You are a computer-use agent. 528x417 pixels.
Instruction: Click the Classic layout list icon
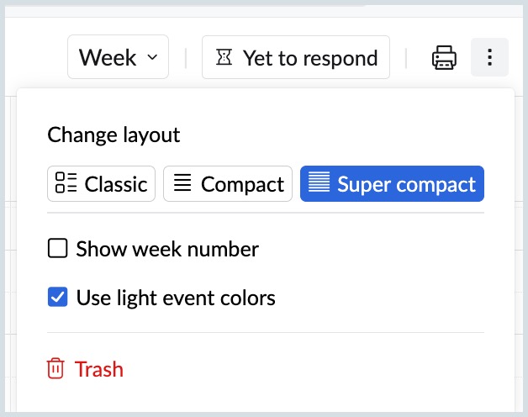tap(66, 183)
